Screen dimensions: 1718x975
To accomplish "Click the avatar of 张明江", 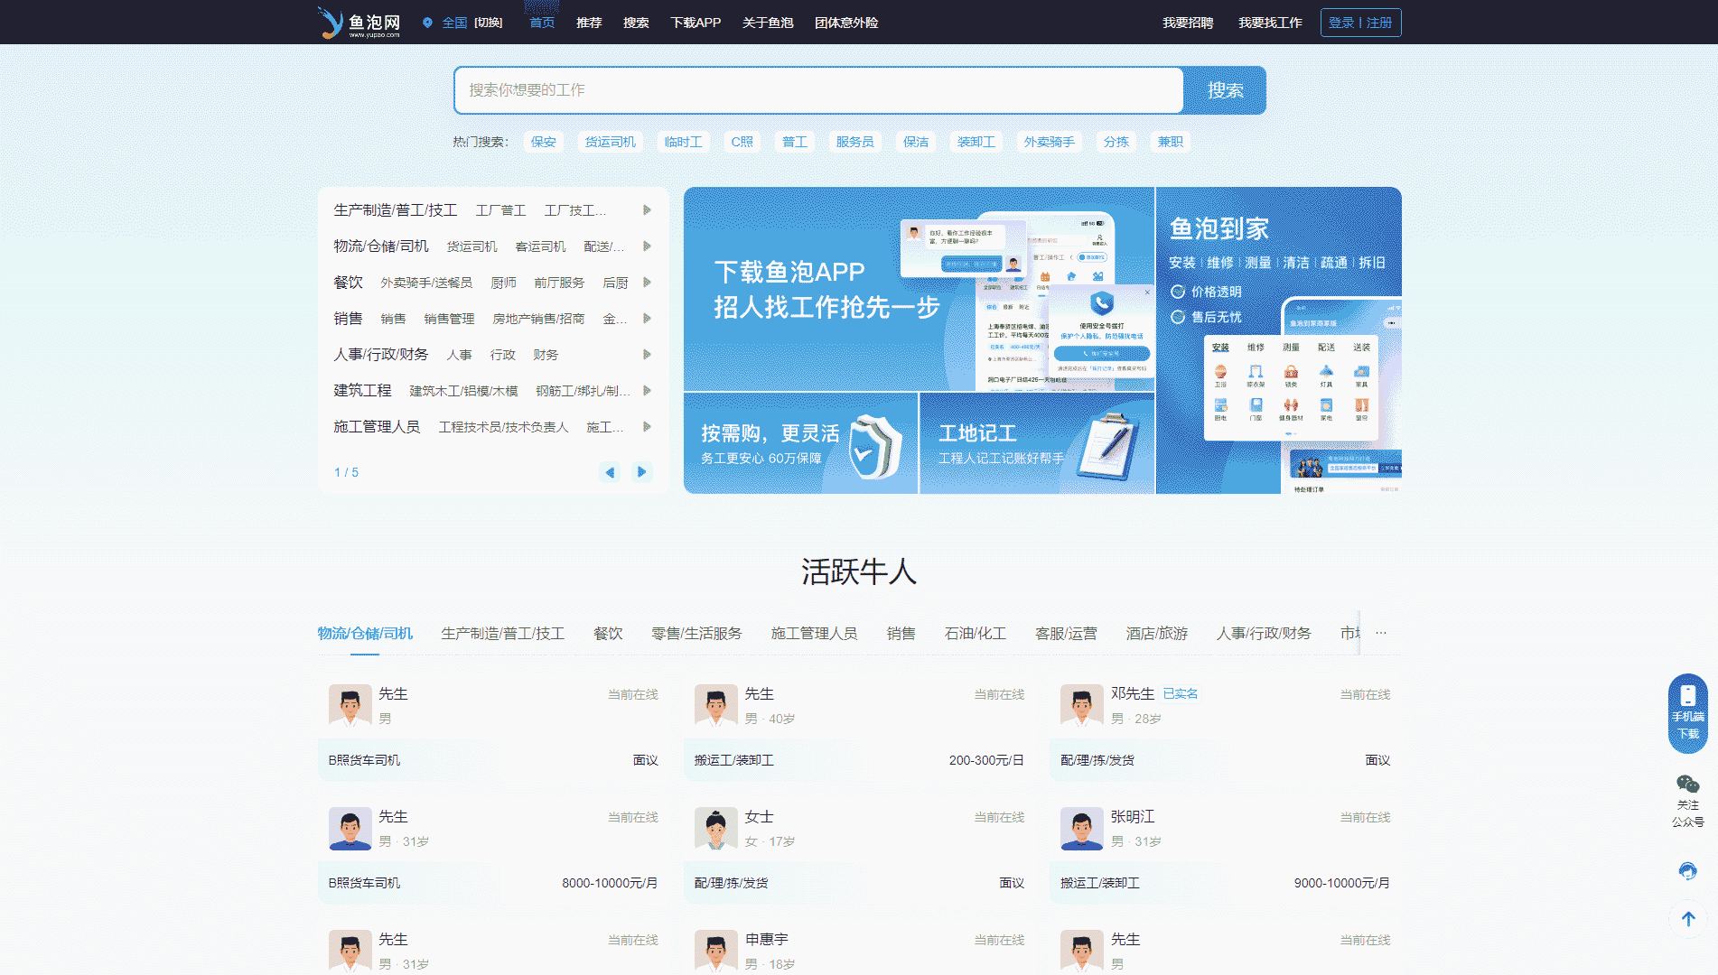I will (1082, 828).
